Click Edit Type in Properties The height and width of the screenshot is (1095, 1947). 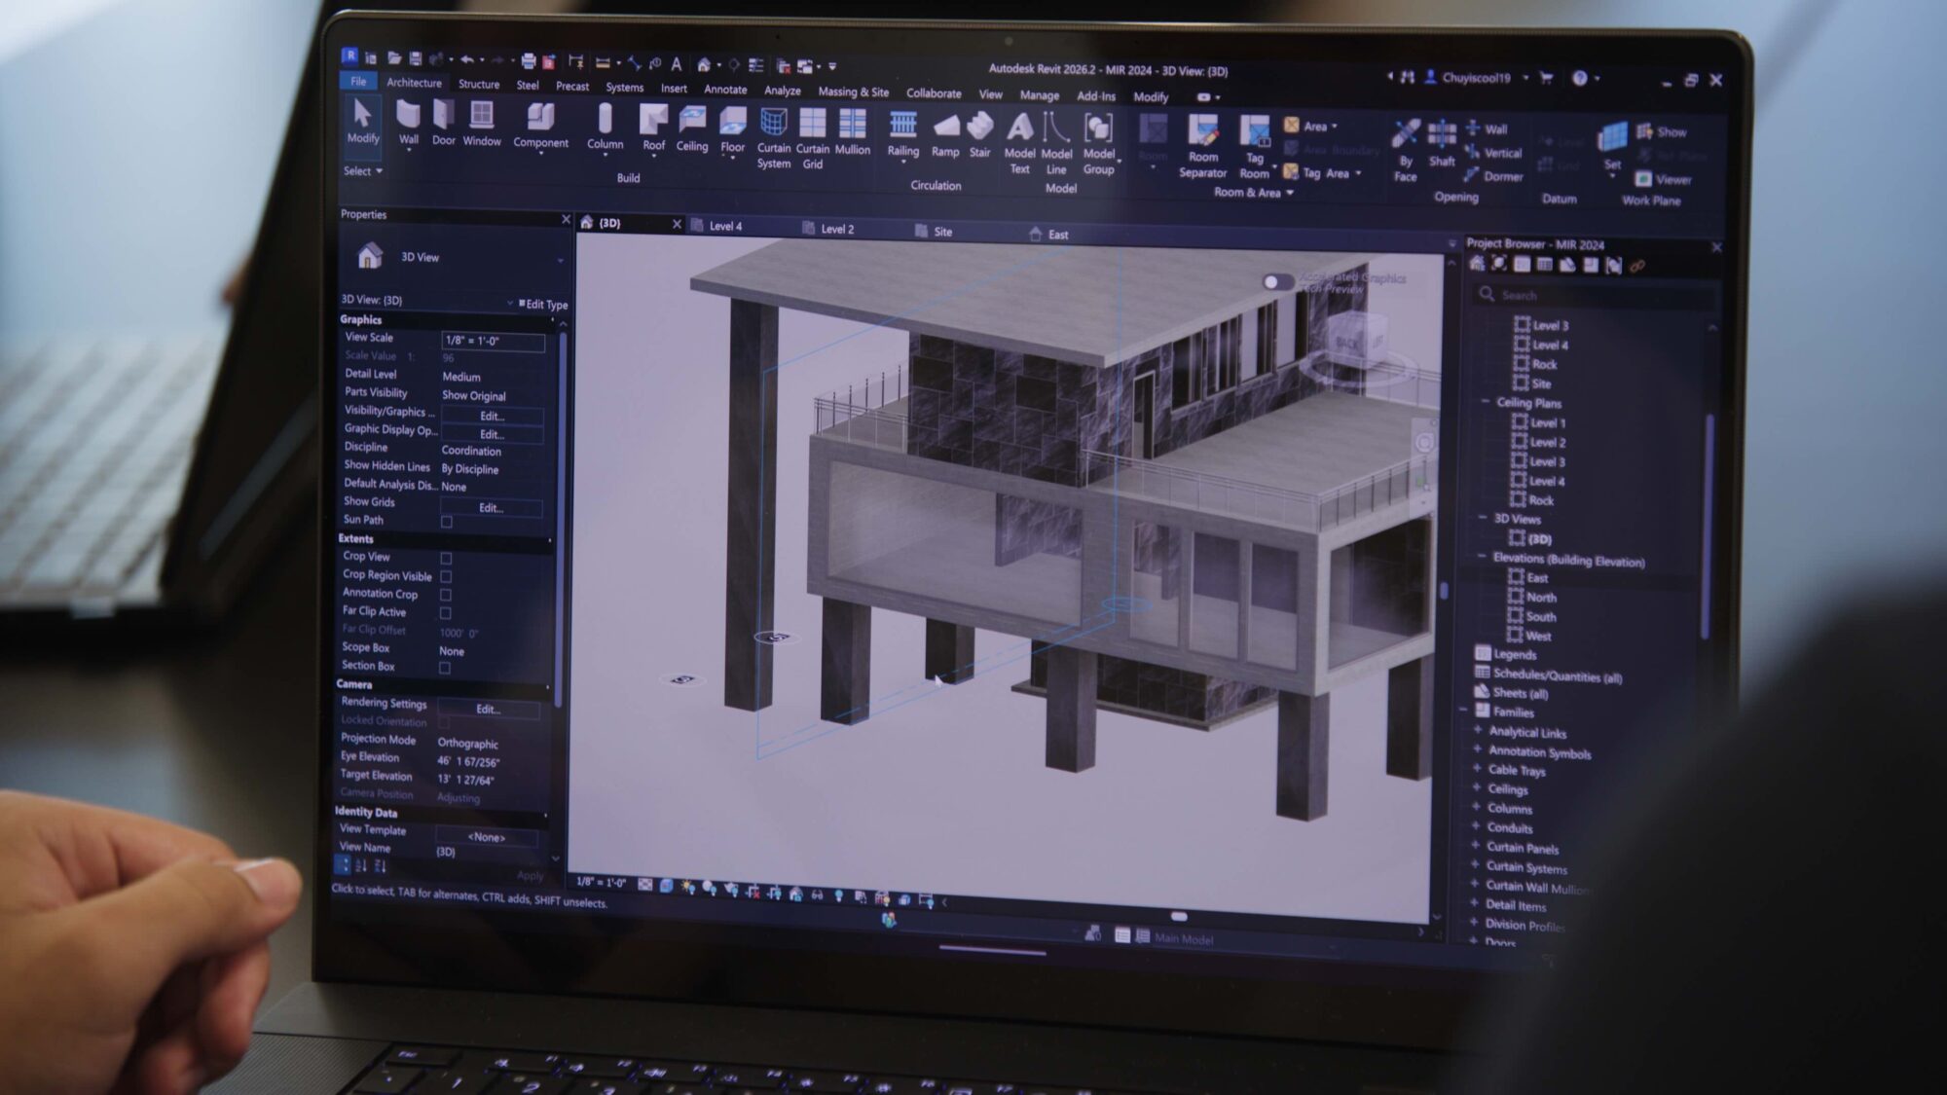coord(543,305)
